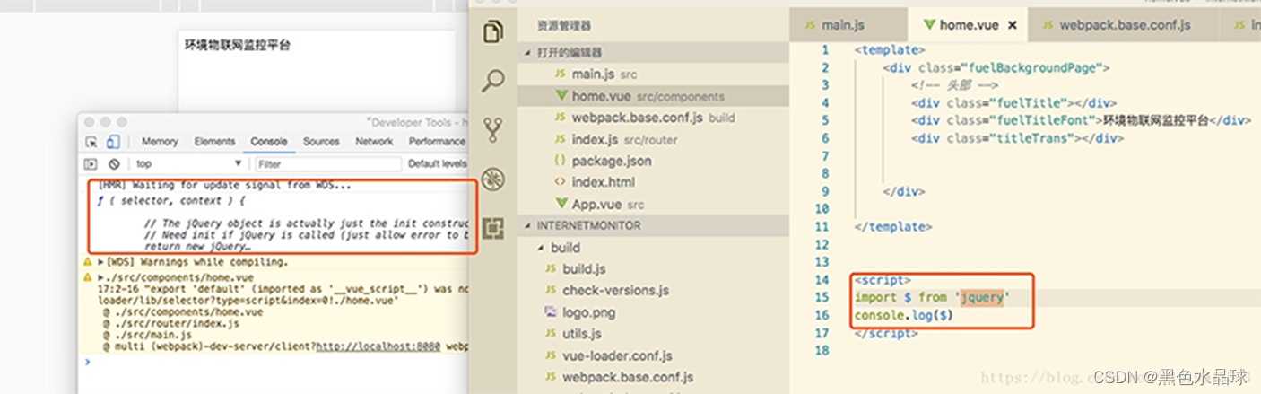The width and height of the screenshot is (1261, 394).
Task: Switch to the Memory tab in DevTools
Action: coord(160,142)
